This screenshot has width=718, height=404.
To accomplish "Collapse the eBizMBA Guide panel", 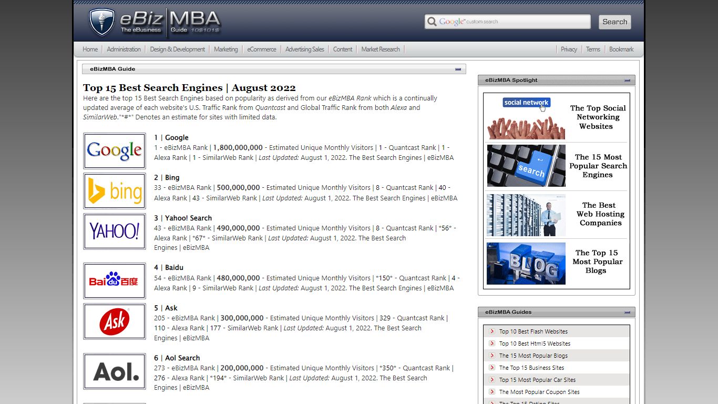I will click(x=458, y=69).
